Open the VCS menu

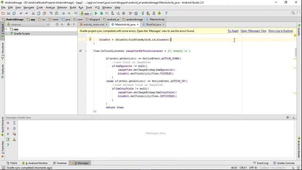tap(97, 8)
